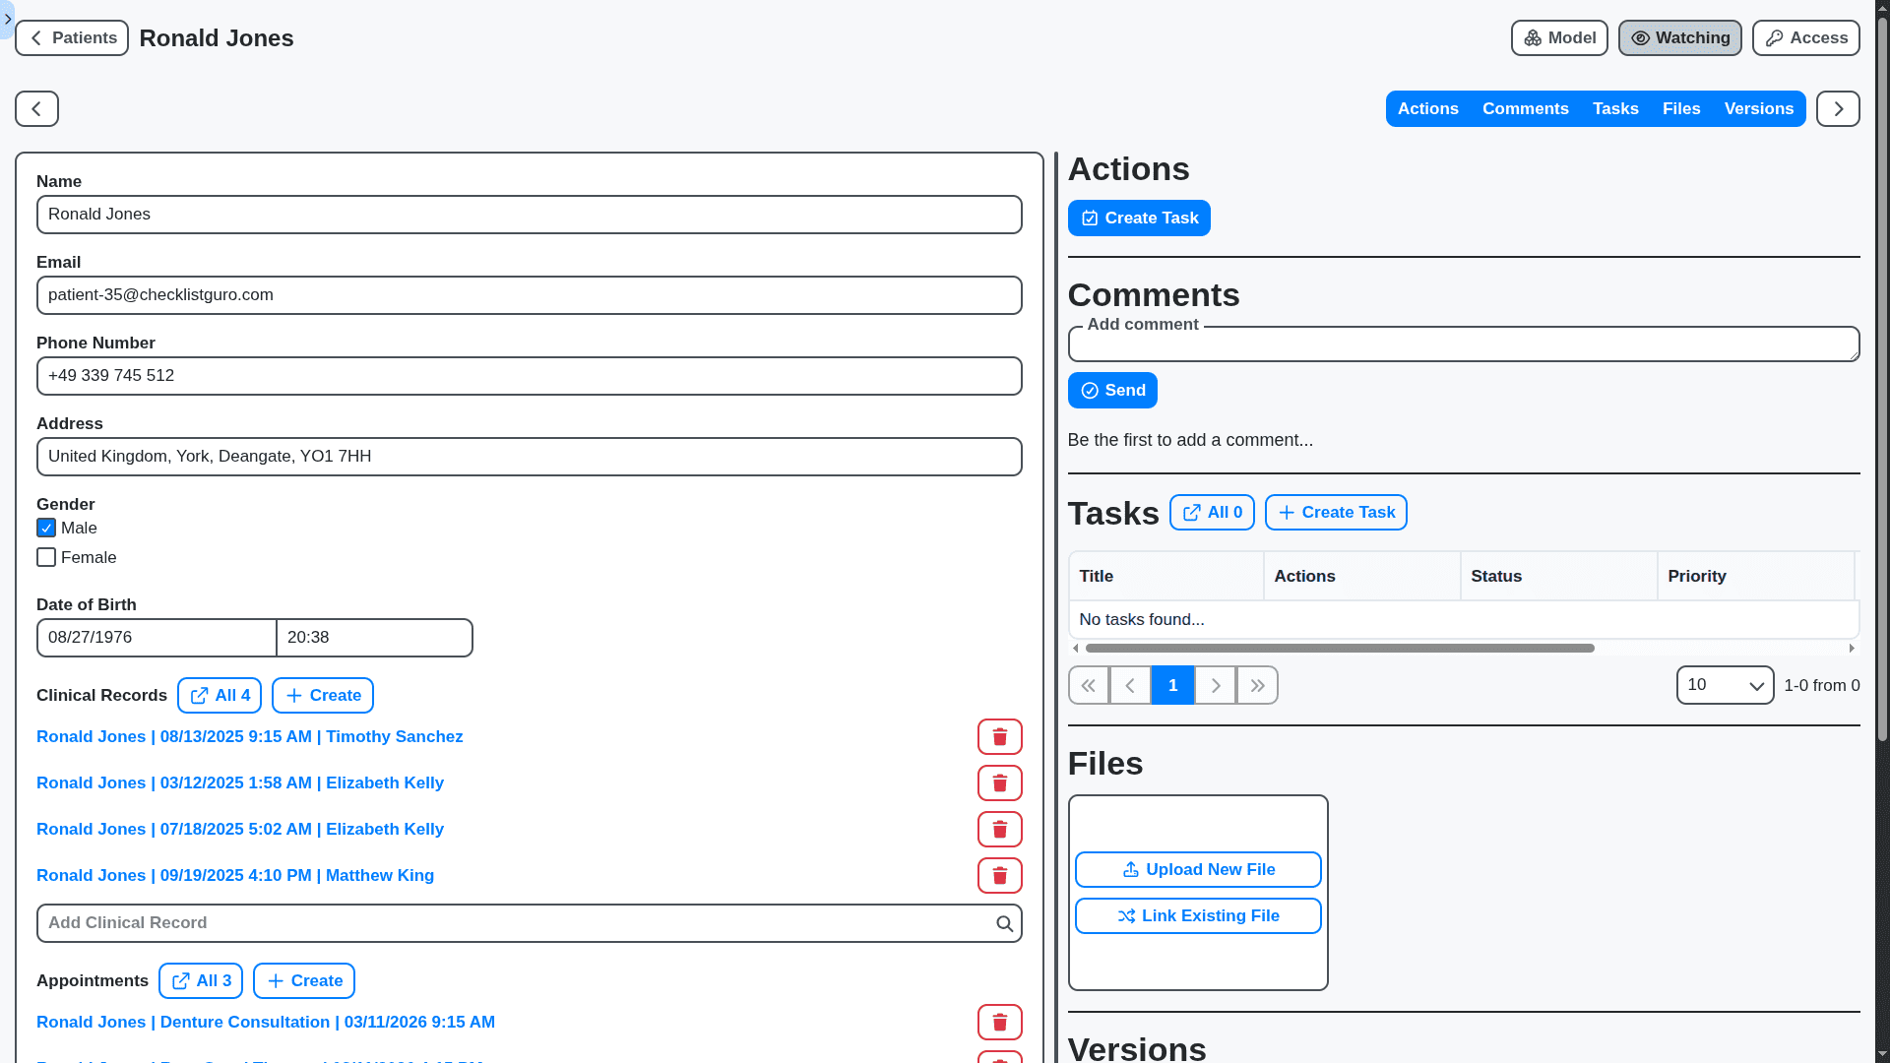Viewport: 1890px width, 1063px height.
Task: Switch to the Files tab
Action: 1680,108
